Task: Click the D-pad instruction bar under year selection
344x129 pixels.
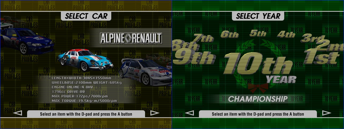Action: coord(258,114)
